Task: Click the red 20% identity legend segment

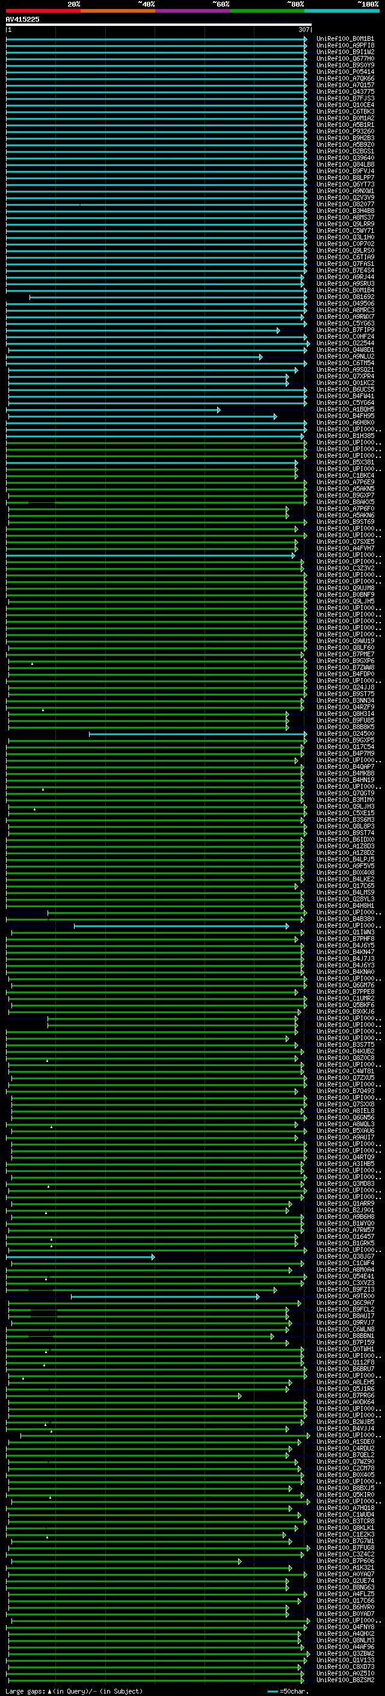Action: tap(43, 11)
